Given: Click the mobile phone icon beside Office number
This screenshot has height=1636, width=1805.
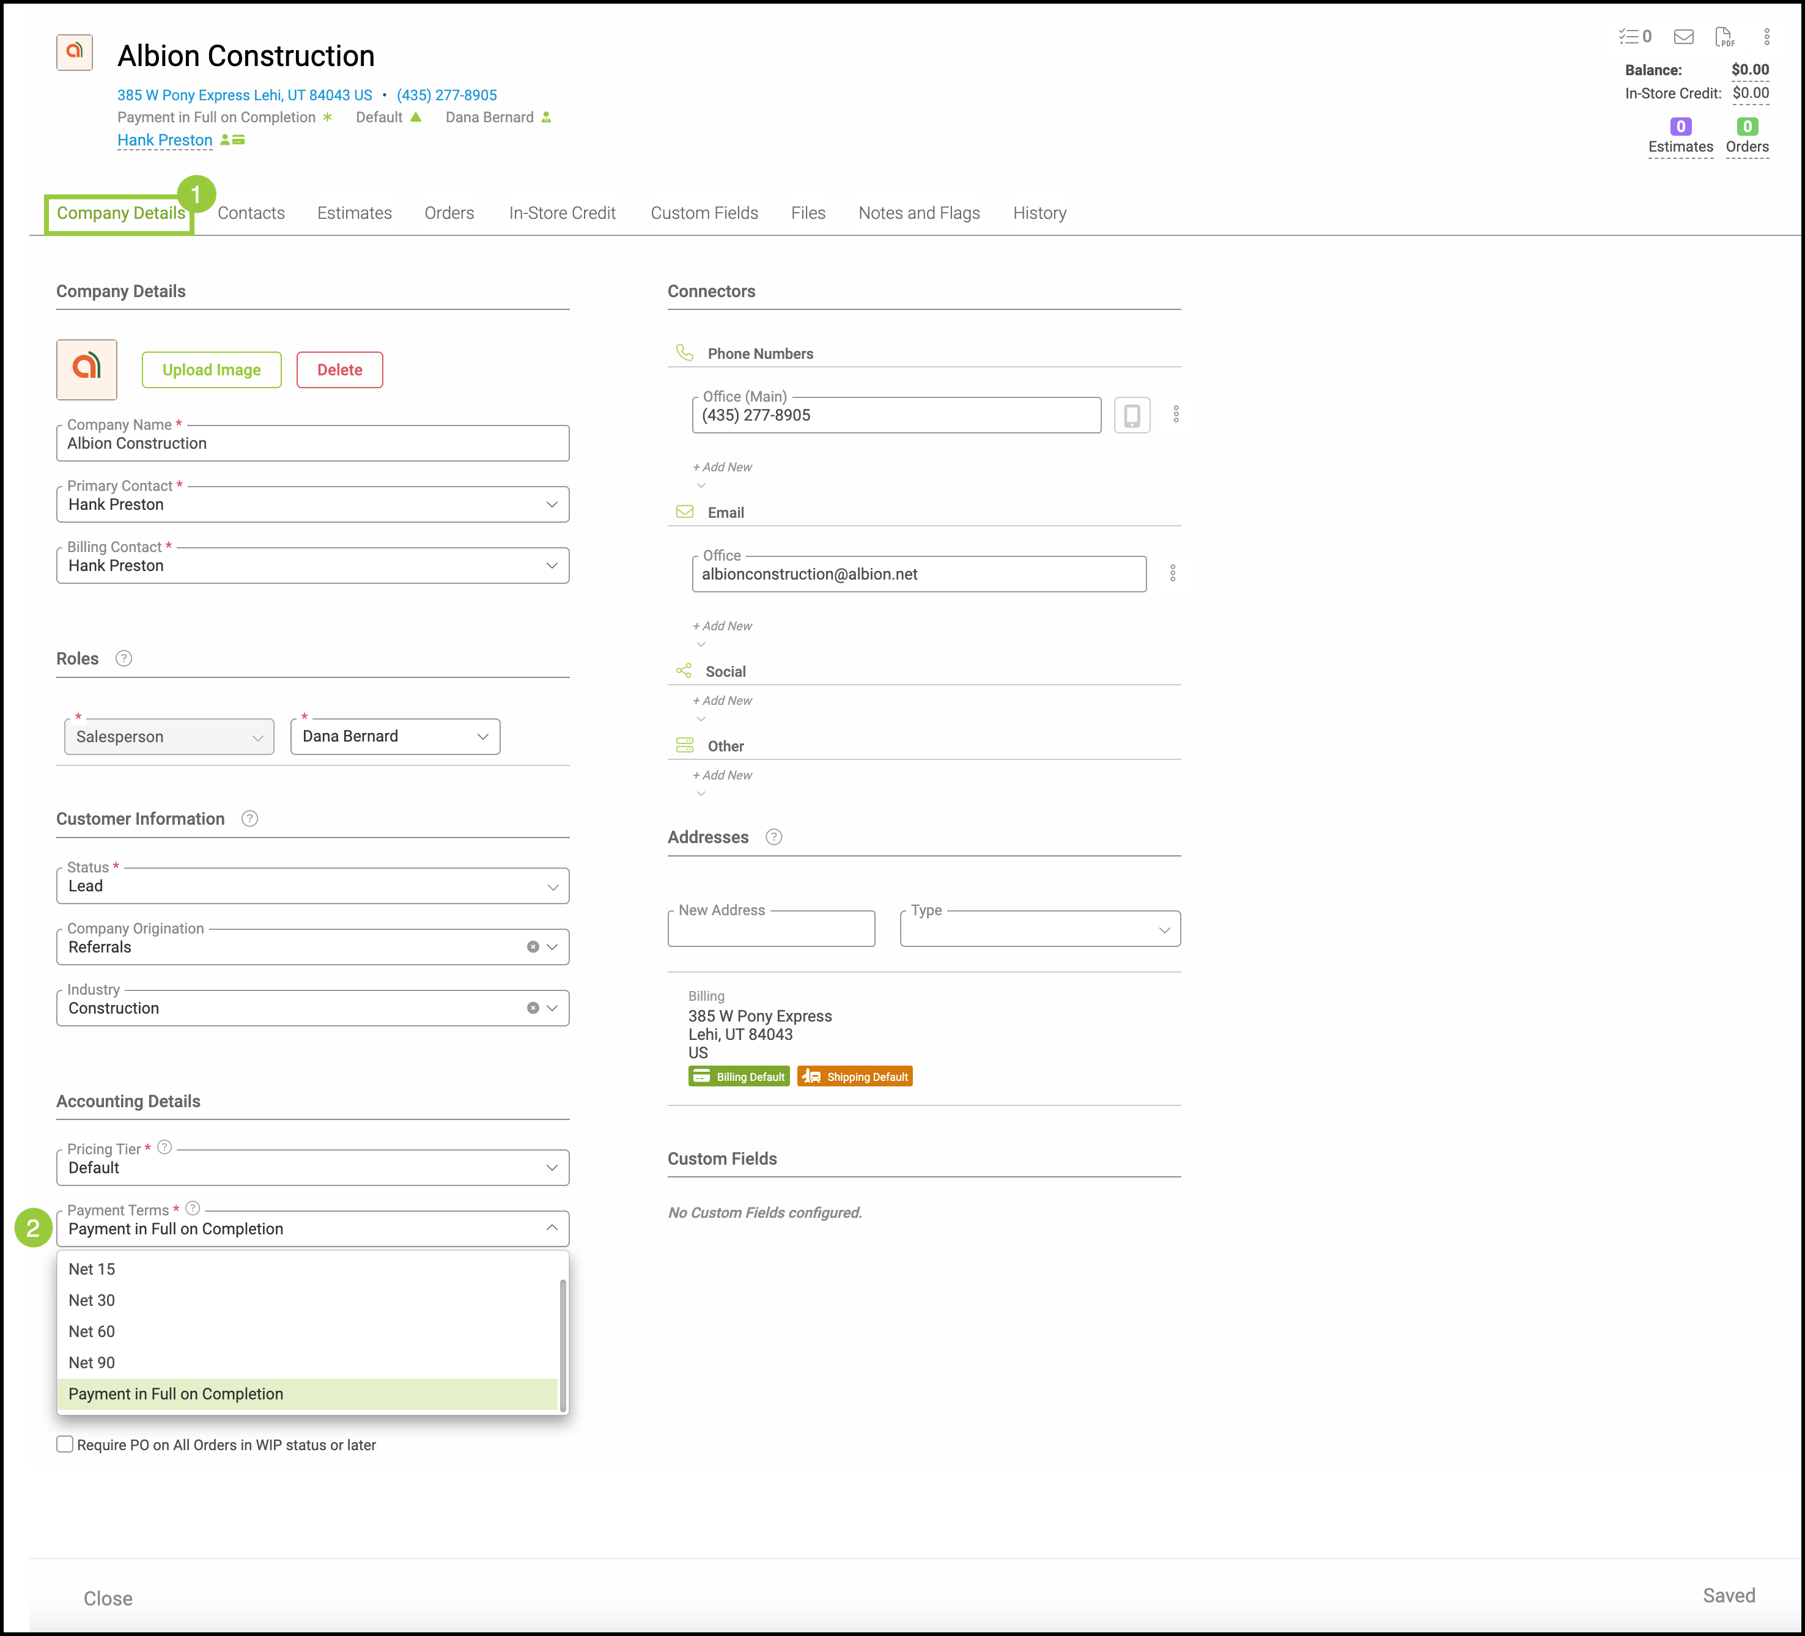Looking at the screenshot, I should point(1132,415).
